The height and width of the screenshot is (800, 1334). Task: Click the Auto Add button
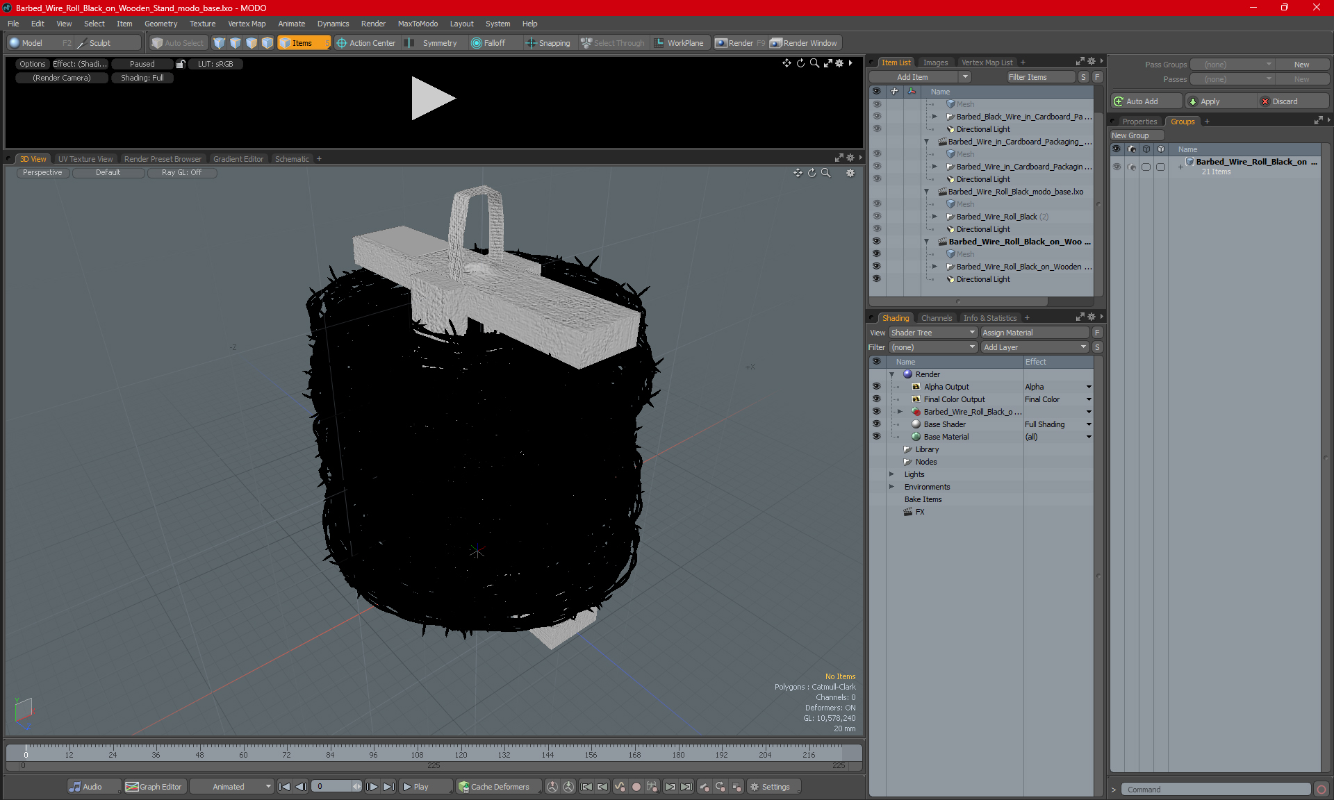tap(1146, 101)
